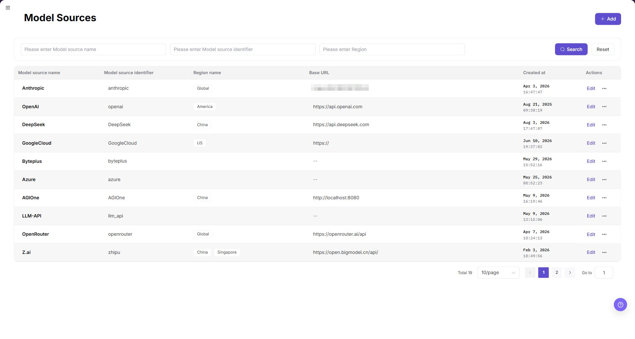Screen dimensions: 635x339
Task: Focus the Model source name field
Action: coord(93,49)
